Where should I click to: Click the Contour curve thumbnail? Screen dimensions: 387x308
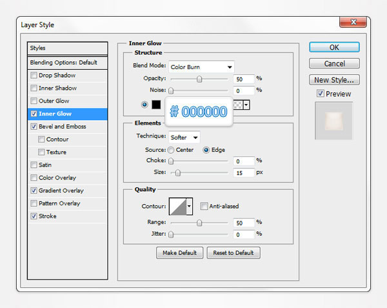click(x=178, y=206)
